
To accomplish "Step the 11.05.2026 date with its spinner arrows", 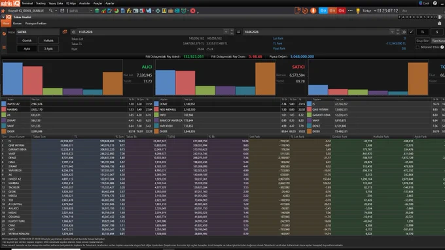I will (232, 32).
